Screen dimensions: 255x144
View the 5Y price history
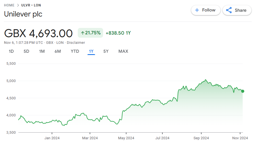coord(106,51)
